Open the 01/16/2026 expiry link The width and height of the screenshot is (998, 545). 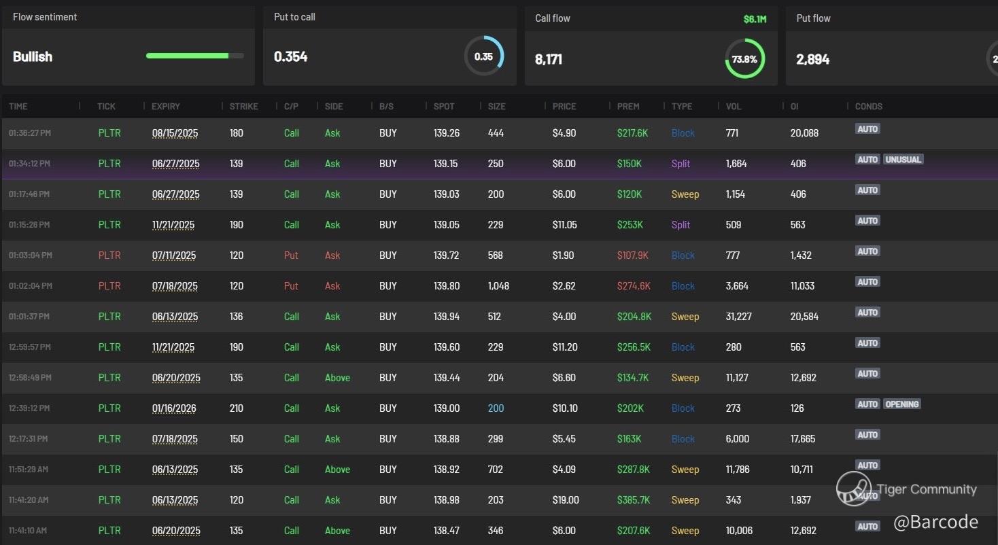tap(174, 408)
